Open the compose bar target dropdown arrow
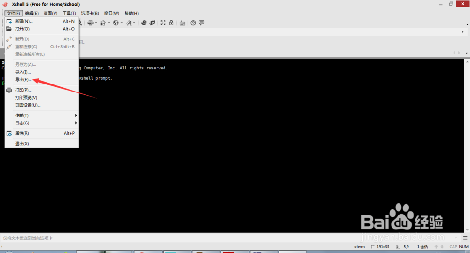The image size is (470, 253). pyautogui.click(x=456, y=238)
